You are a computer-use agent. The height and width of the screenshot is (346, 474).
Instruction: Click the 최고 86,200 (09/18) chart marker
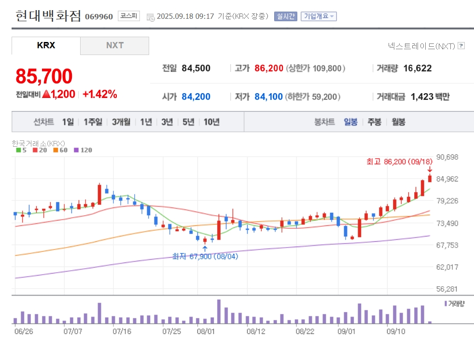pyautogui.click(x=399, y=162)
